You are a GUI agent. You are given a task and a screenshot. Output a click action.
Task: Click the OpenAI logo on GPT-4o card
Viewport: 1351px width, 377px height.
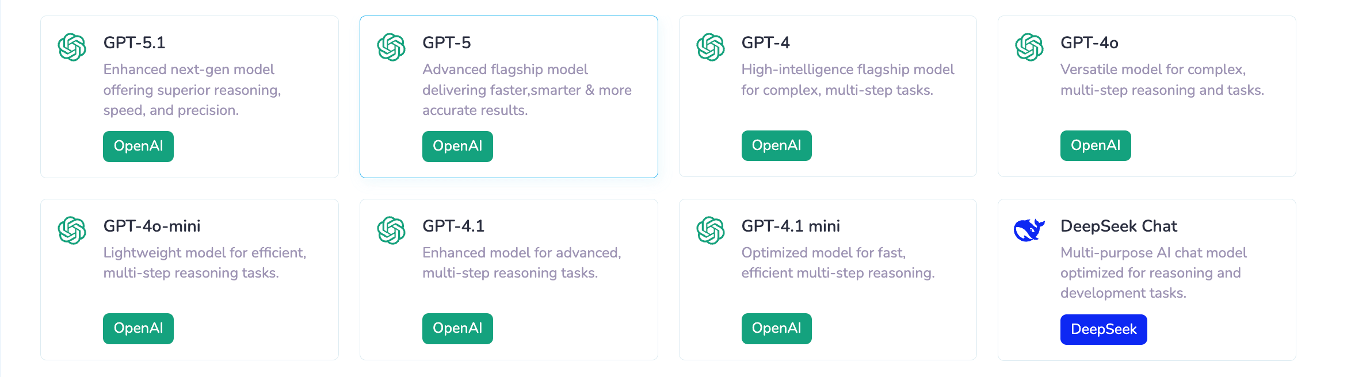(x=1029, y=47)
